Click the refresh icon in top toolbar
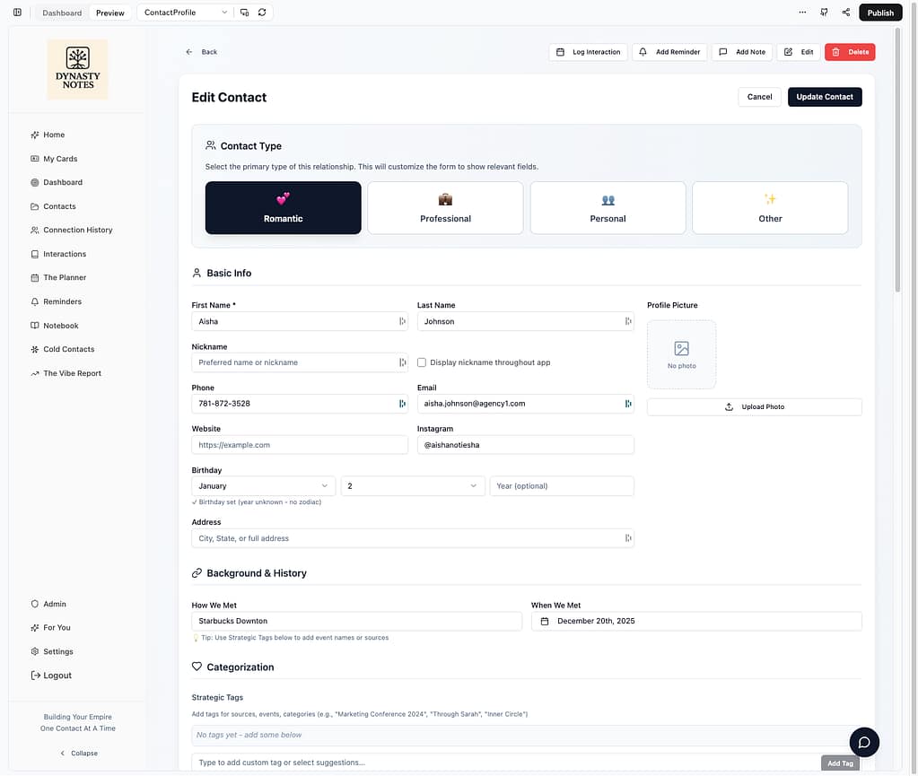Image resolution: width=918 pixels, height=776 pixels. 261,13
